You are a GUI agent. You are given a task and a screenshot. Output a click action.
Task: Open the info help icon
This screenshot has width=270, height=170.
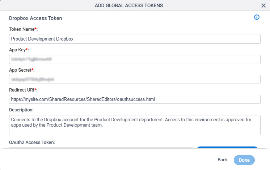tap(257, 17)
